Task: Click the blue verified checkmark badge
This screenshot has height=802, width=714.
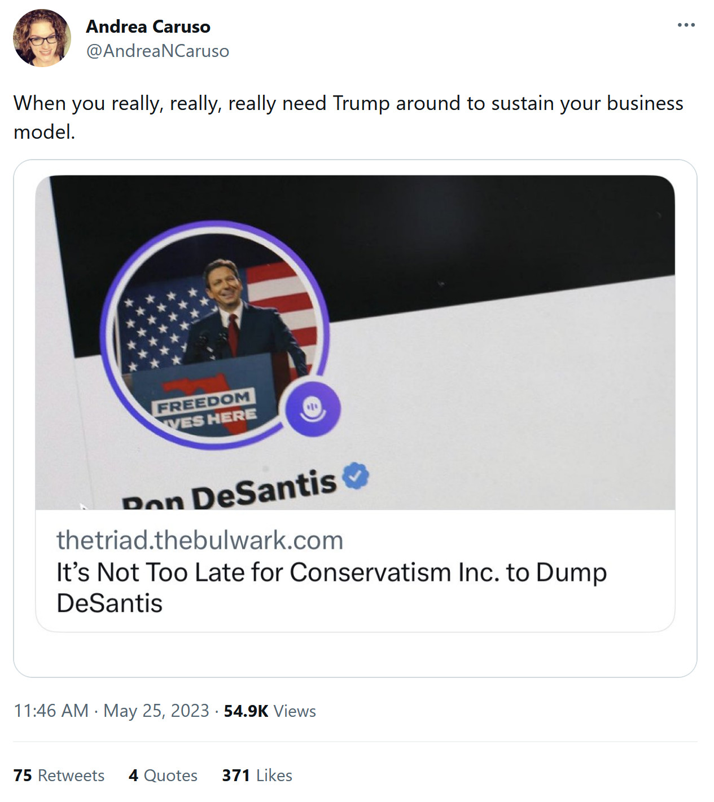Action: [356, 475]
